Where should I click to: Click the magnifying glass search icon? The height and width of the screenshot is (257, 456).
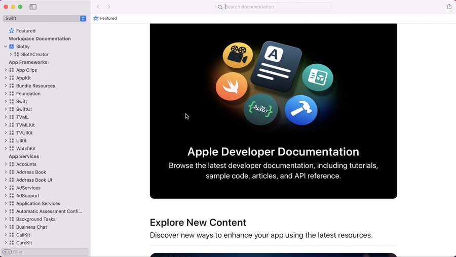(220, 7)
